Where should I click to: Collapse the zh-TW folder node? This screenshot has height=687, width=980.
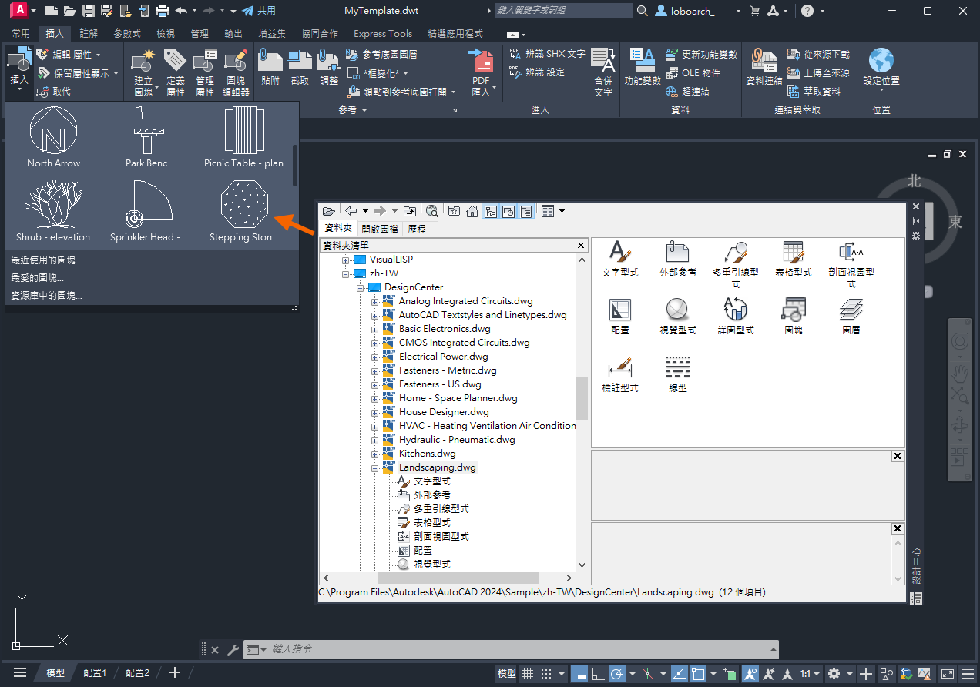[346, 273]
